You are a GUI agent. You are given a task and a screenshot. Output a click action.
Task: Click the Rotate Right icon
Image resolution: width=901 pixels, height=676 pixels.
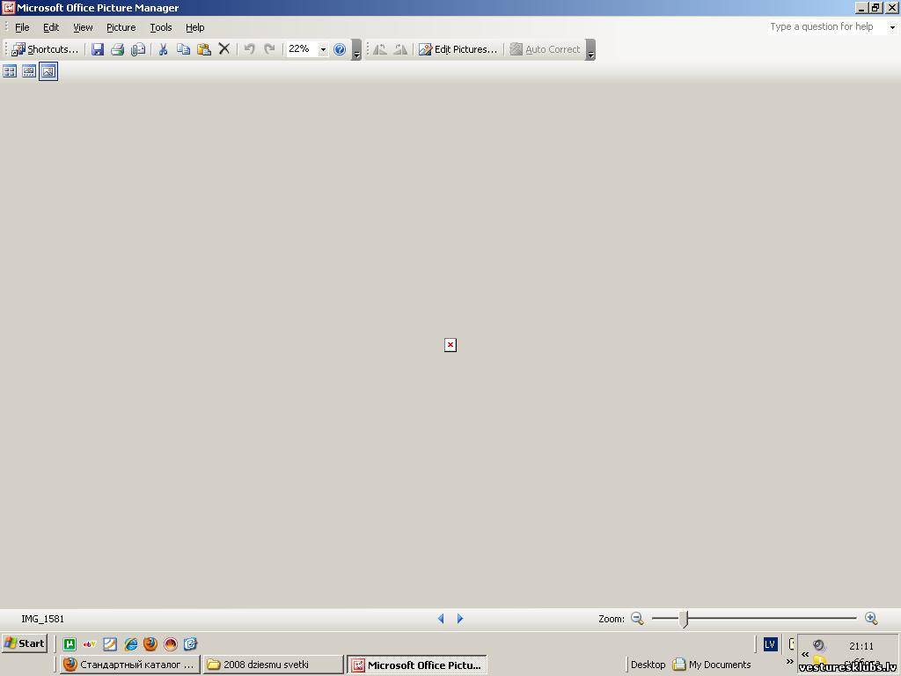(400, 49)
